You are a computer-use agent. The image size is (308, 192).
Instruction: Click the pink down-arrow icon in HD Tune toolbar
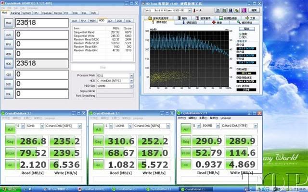[244, 11]
